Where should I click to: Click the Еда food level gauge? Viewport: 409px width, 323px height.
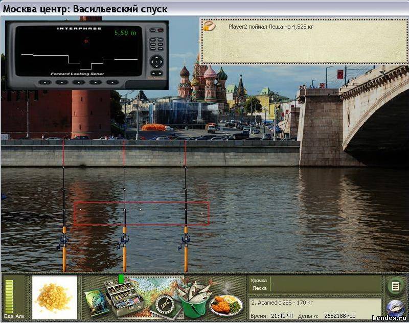pos(9,295)
